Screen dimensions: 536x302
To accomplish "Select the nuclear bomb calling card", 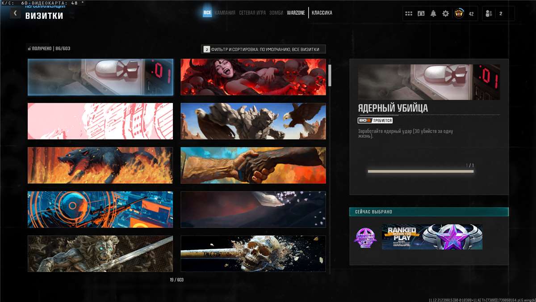I will pos(100,77).
